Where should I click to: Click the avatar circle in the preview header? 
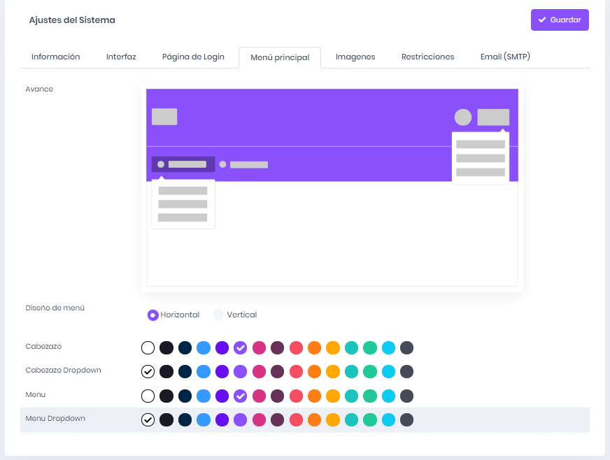click(x=463, y=117)
